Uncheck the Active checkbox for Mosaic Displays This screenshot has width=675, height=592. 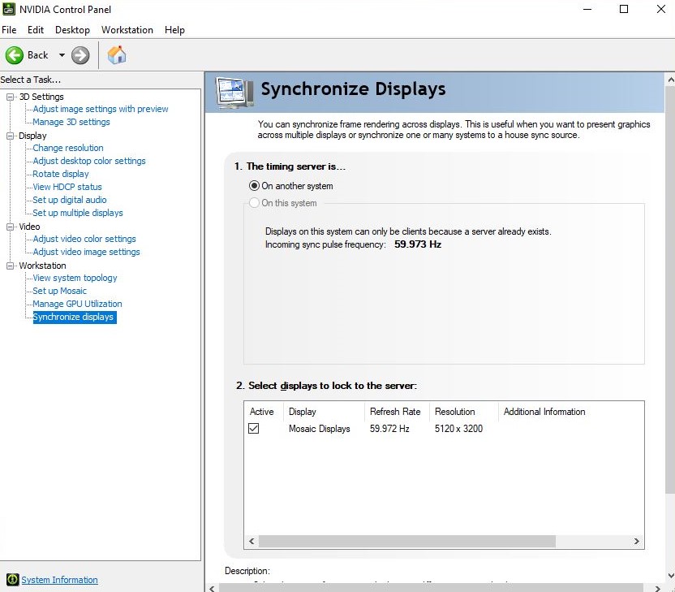click(x=254, y=428)
